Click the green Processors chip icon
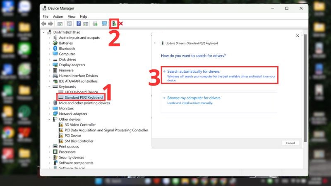 coord(55,152)
